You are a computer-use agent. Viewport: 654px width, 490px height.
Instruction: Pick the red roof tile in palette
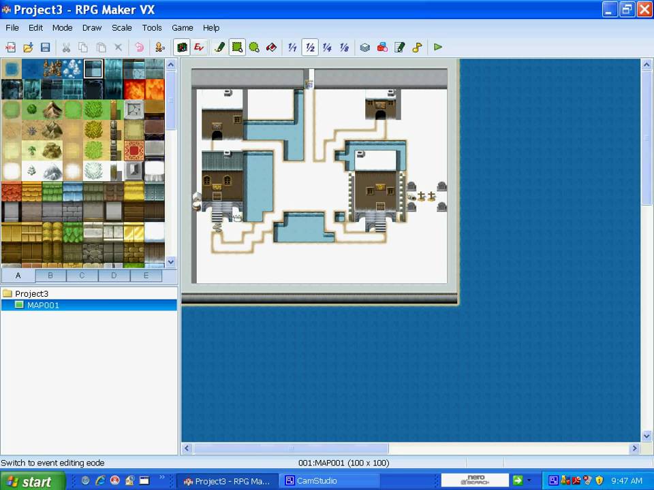point(12,192)
